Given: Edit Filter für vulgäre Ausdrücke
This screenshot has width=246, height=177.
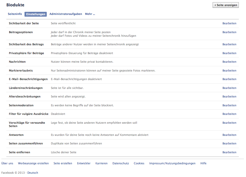Looking at the screenshot, I should 229,114.
